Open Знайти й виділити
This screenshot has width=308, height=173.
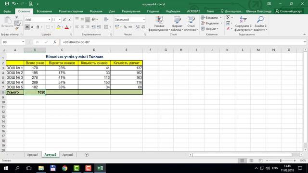click(x=260, y=24)
